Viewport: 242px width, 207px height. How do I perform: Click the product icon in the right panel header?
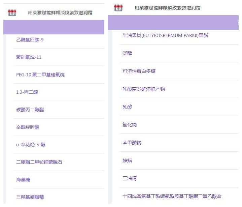[x=118, y=7]
